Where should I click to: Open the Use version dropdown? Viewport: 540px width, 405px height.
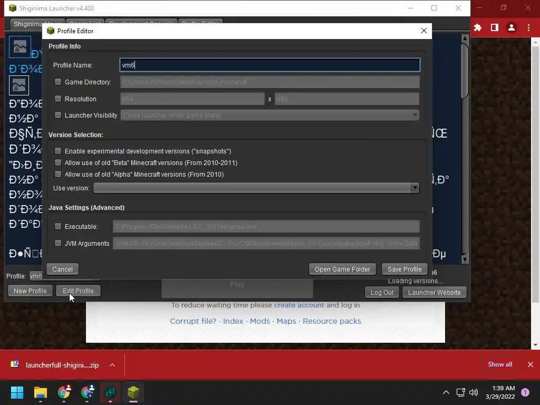click(256, 188)
